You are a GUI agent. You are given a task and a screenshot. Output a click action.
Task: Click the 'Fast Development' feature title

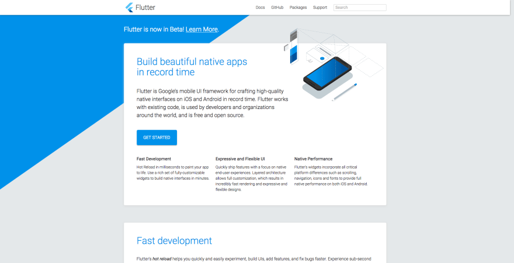point(154,159)
